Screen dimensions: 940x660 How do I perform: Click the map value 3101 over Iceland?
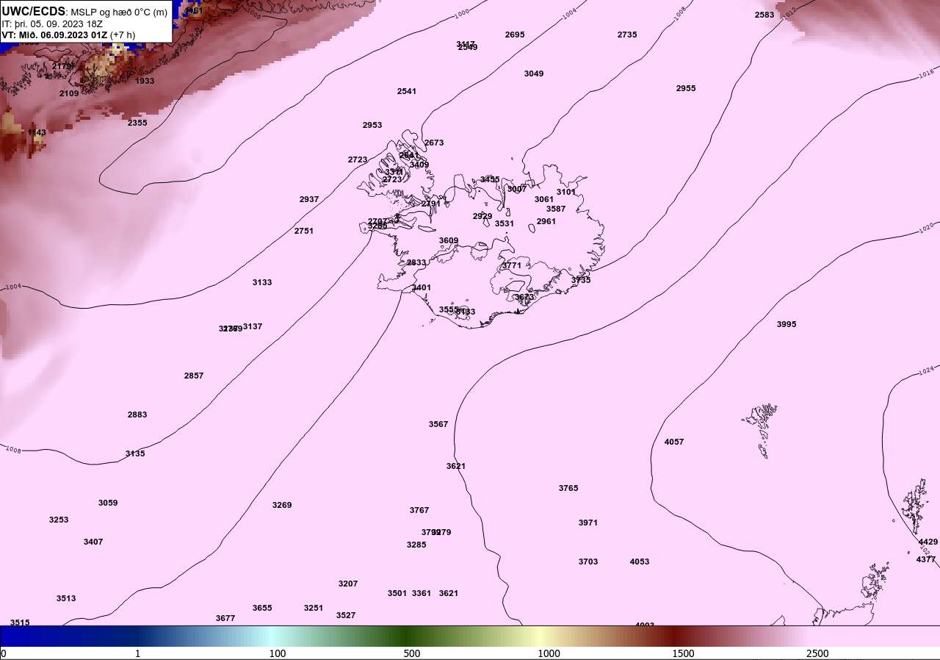pyautogui.click(x=566, y=192)
